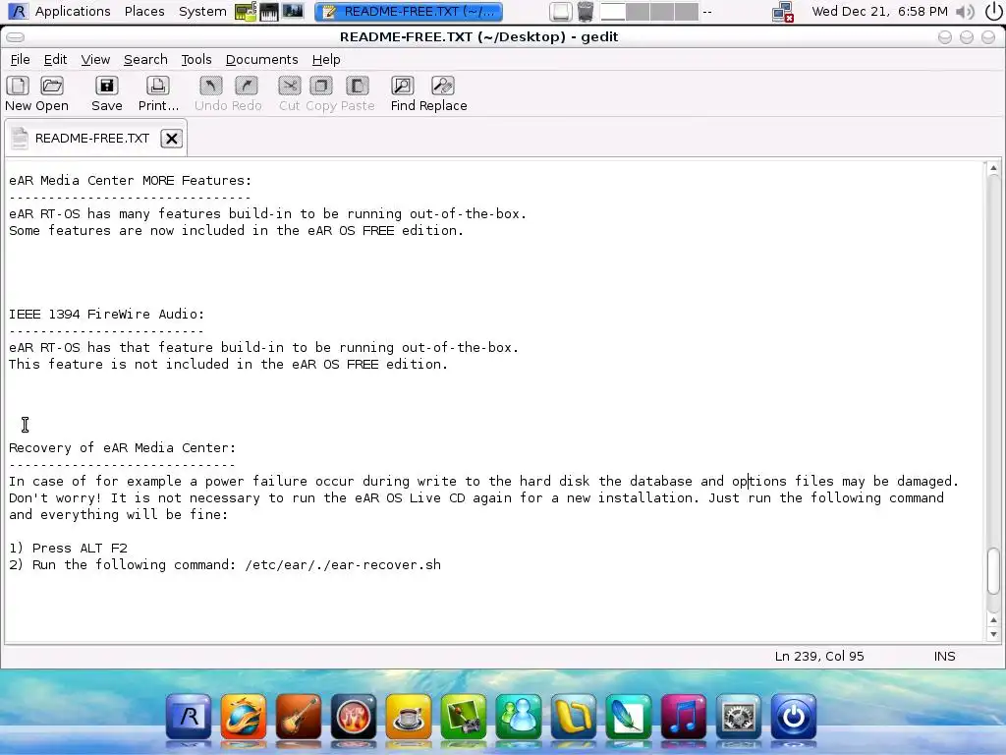Open the Help menu
This screenshot has width=1006, height=755.
click(x=326, y=60)
